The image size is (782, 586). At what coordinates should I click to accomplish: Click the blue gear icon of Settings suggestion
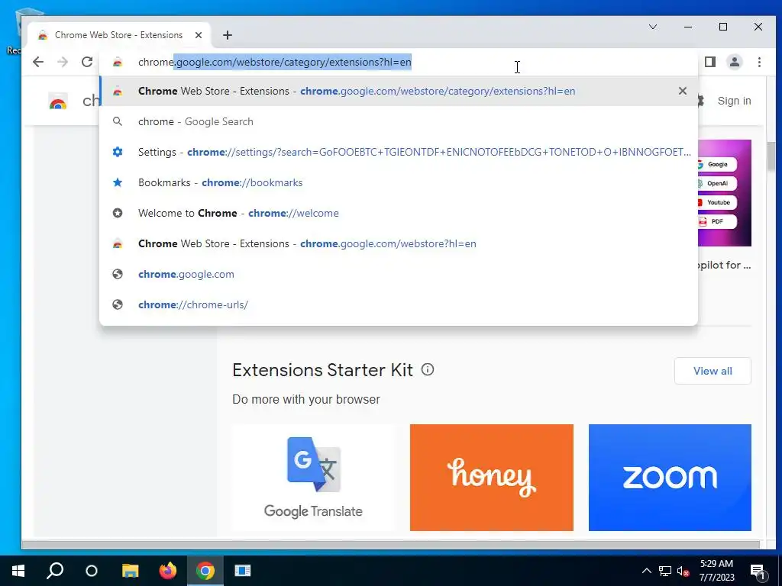point(117,152)
